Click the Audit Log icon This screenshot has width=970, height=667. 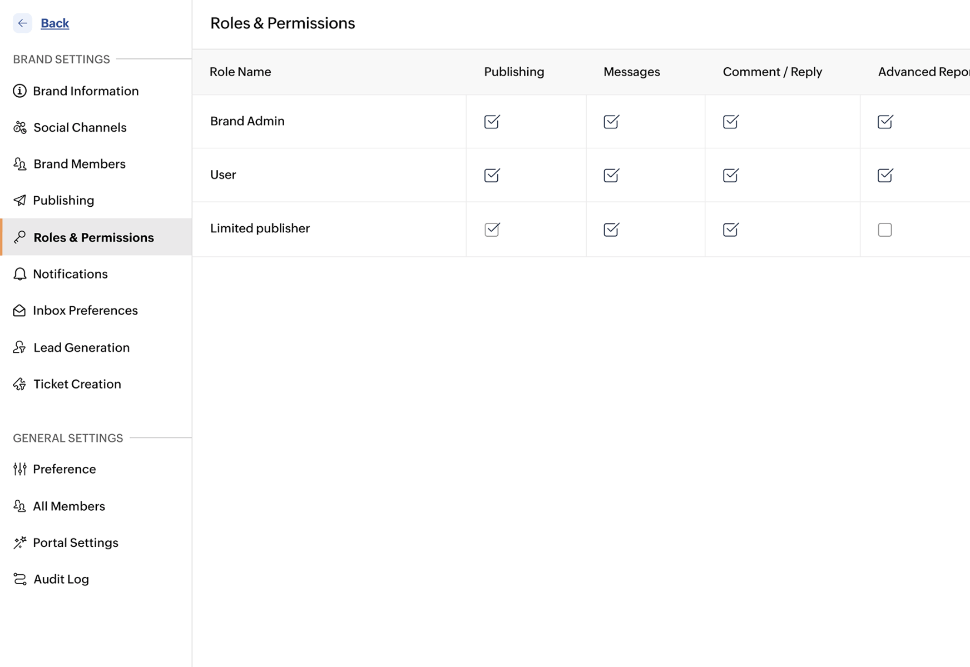coord(19,579)
